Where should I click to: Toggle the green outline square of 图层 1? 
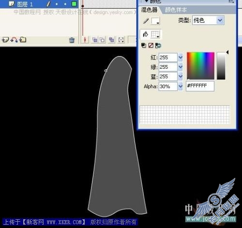(x=74, y=4)
